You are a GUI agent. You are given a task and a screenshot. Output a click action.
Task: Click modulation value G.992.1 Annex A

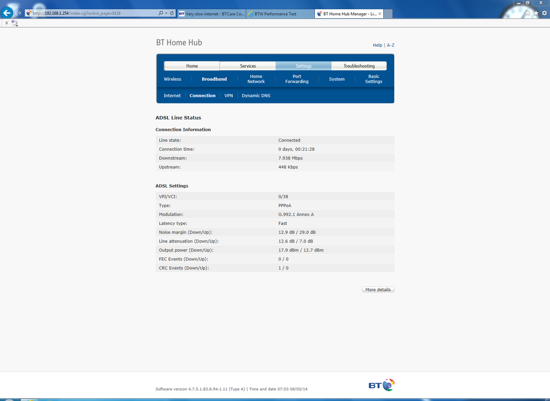(x=296, y=215)
